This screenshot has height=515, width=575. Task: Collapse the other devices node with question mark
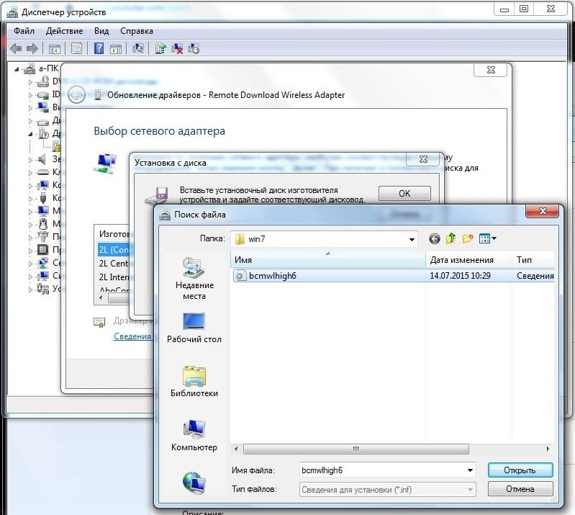pos(30,134)
